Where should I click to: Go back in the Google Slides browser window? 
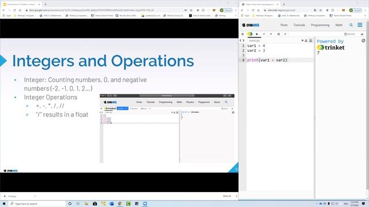tap(3, 10)
